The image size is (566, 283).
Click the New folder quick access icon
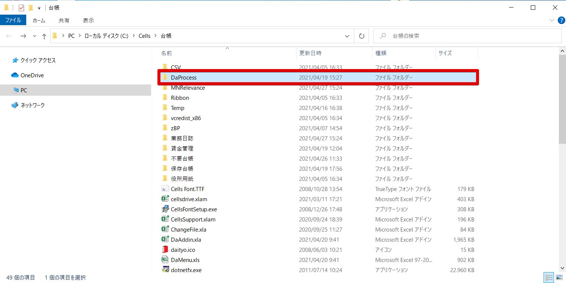click(x=31, y=8)
